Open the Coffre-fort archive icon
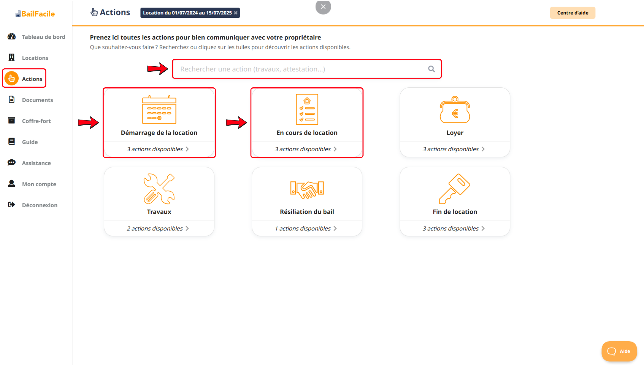 coord(11,121)
